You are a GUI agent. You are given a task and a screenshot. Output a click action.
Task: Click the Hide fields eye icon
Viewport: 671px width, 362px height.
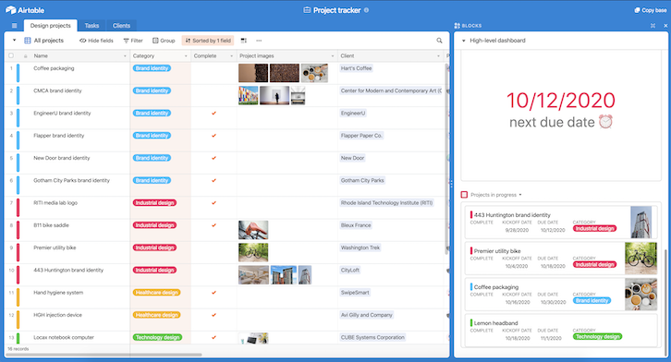click(x=82, y=41)
